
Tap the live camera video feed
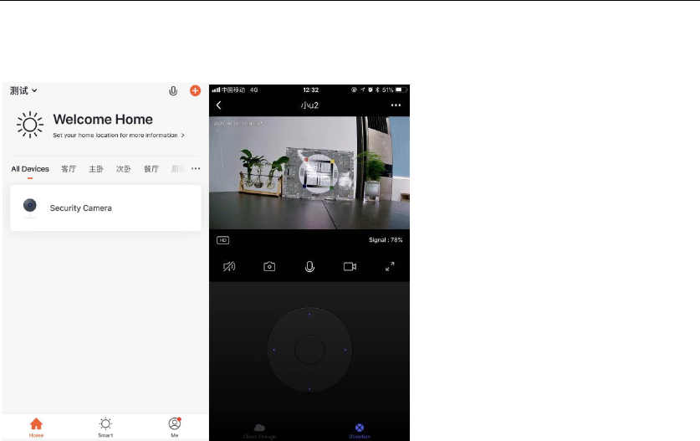click(x=309, y=173)
